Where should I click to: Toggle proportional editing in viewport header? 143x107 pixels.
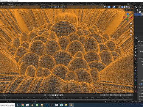(x=62, y=7)
